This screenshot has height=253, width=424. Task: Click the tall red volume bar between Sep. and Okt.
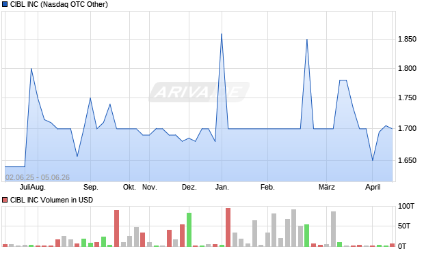pyautogui.click(x=116, y=228)
